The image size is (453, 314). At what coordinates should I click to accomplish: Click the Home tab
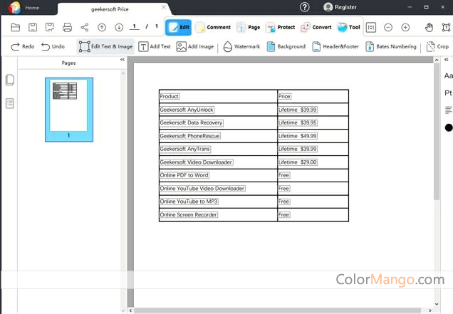(x=32, y=8)
